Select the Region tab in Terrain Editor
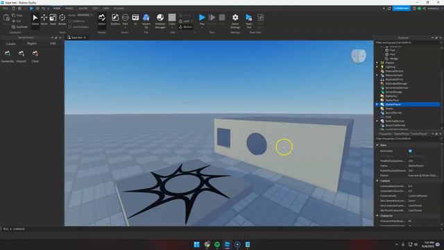The image size is (444, 250). pos(32,44)
